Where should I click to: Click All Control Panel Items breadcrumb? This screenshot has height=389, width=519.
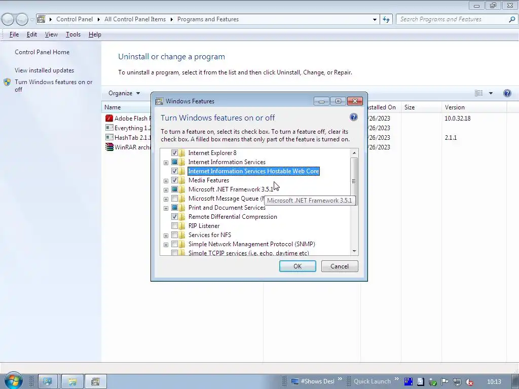135,19
